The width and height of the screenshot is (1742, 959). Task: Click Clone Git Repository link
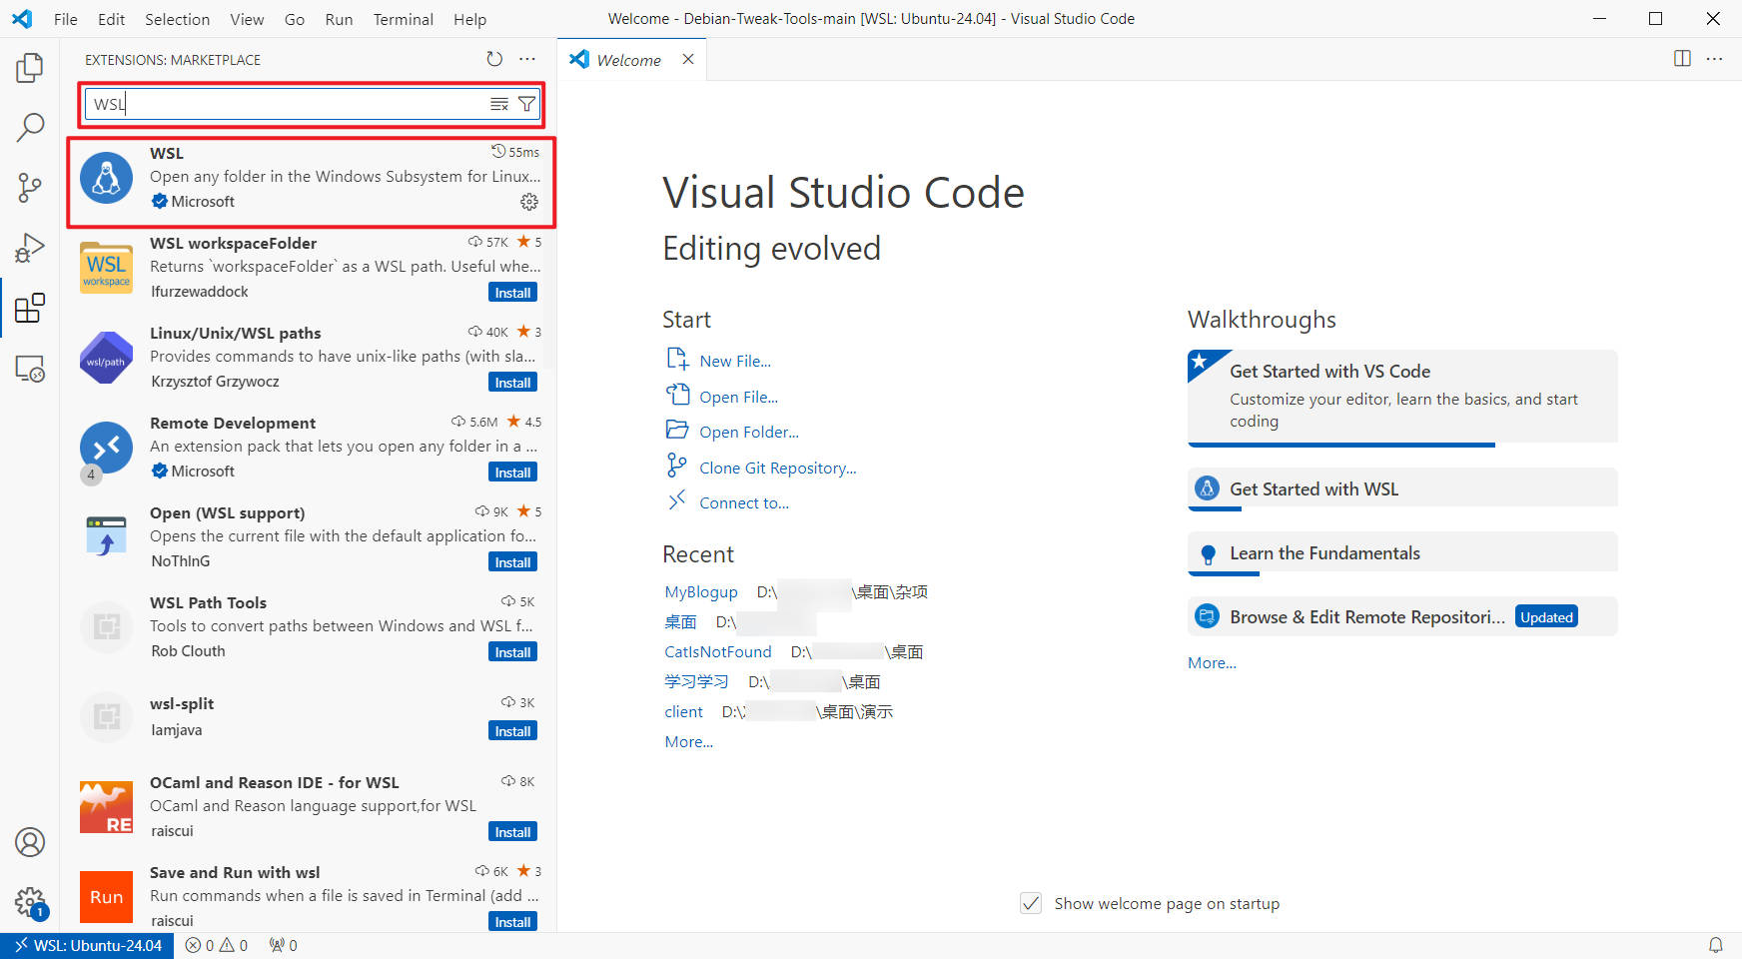(778, 468)
